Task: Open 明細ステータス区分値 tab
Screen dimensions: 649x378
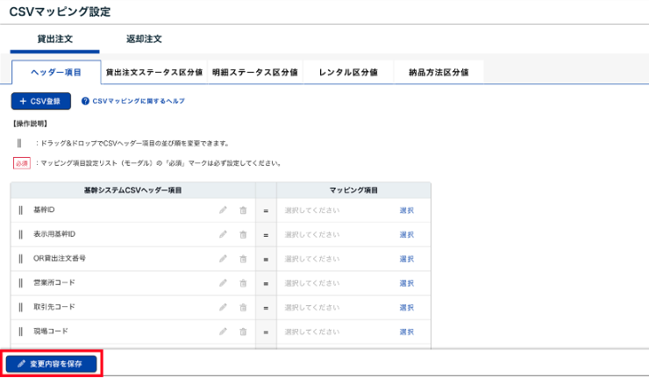Action: point(254,72)
